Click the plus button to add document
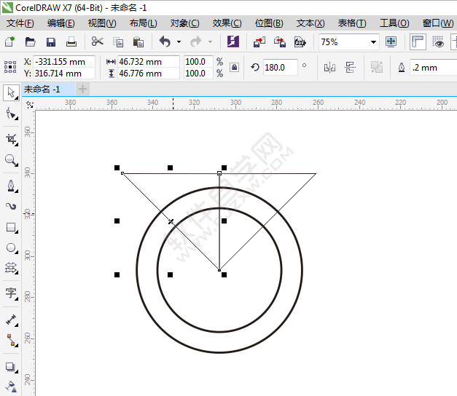This screenshot has height=396, width=457. click(82, 90)
